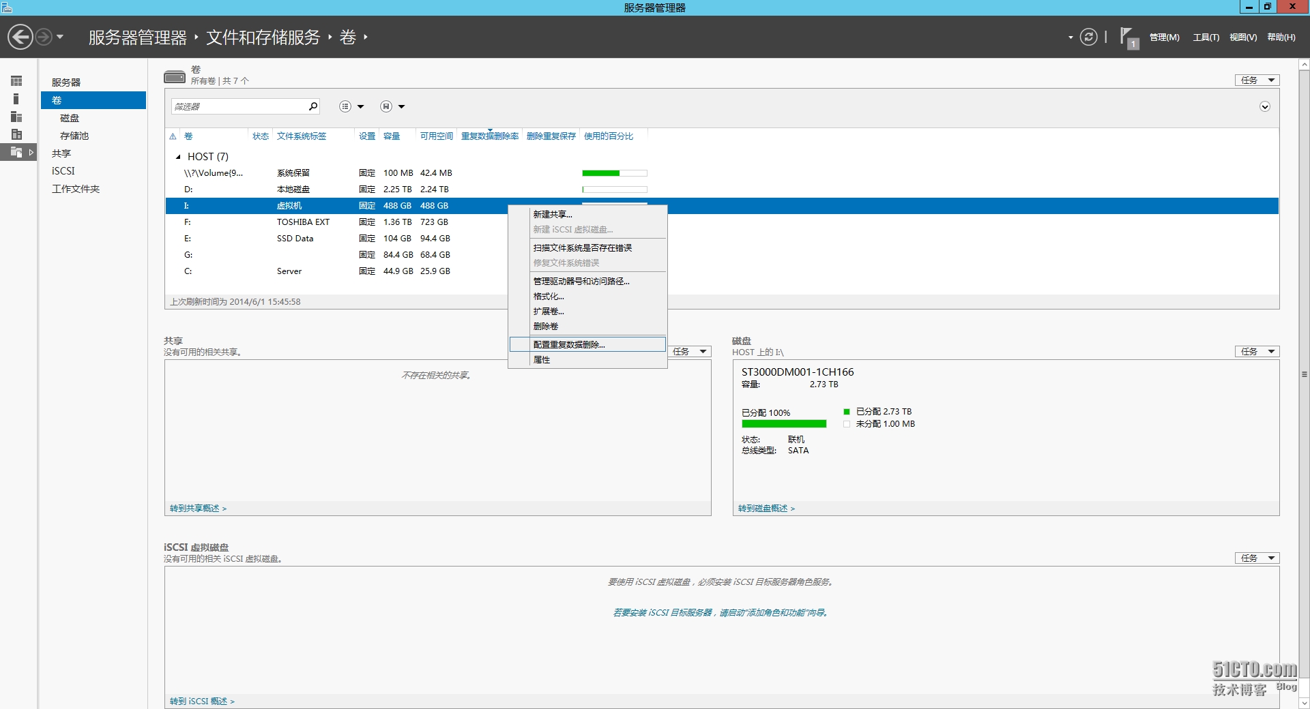1310x709 pixels.
Task: Open iSCSI in the navigation pane
Action: point(63,171)
